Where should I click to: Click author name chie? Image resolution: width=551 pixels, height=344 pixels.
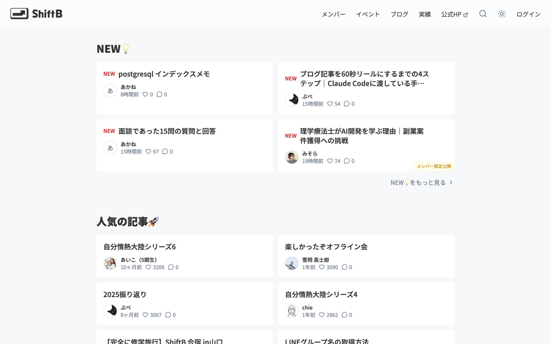[x=307, y=308]
